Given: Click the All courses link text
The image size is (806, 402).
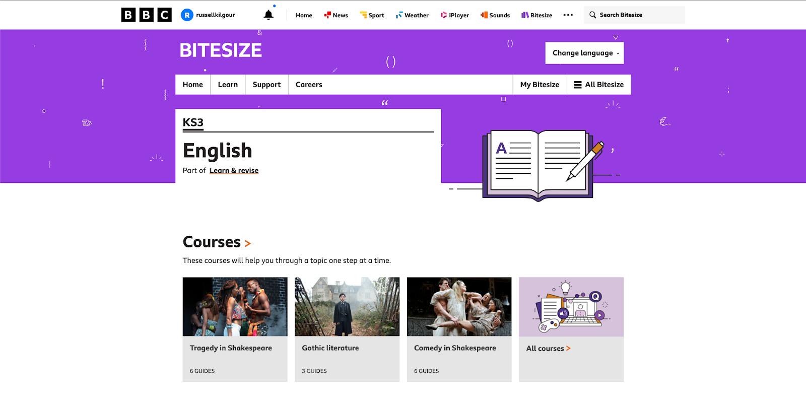Looking at the screenshot, I should pyautogui.click(x=545, y=349).
